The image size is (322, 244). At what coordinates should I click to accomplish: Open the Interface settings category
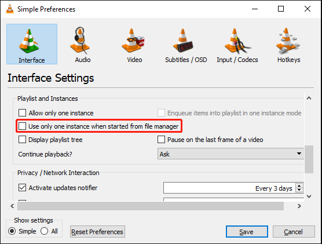[x=32, y=44]
